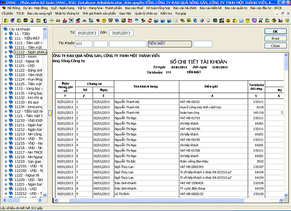The height and width of the screenshot is (211, 291).
Task: Click the OK button
Action: tap(275, 32)
